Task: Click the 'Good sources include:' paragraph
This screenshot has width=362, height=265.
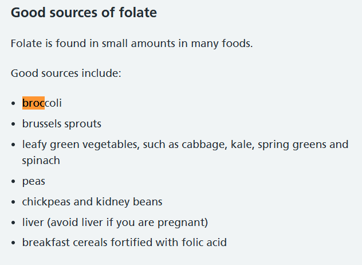Action: pos(66,73)
